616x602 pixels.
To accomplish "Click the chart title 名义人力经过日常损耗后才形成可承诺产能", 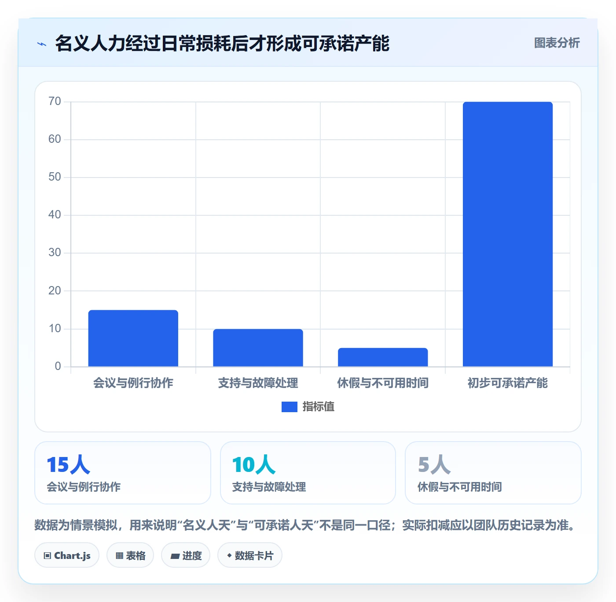I will coord(222,44).
